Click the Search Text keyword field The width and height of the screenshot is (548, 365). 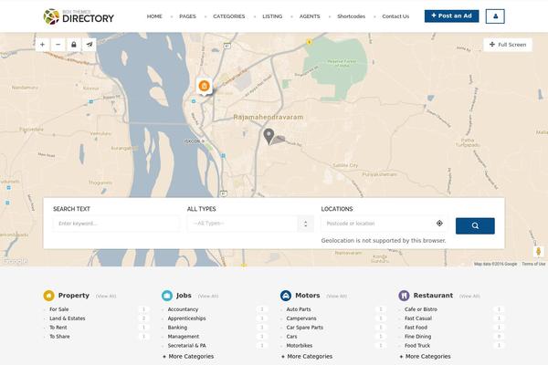116,224
